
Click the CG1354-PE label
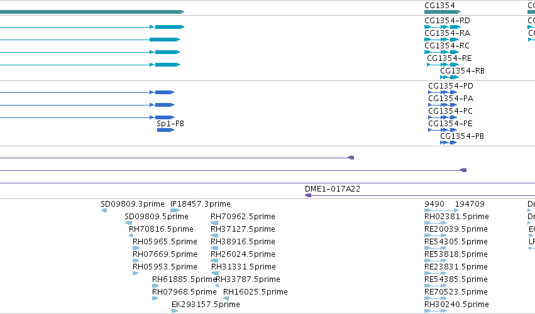click(450, 124)
